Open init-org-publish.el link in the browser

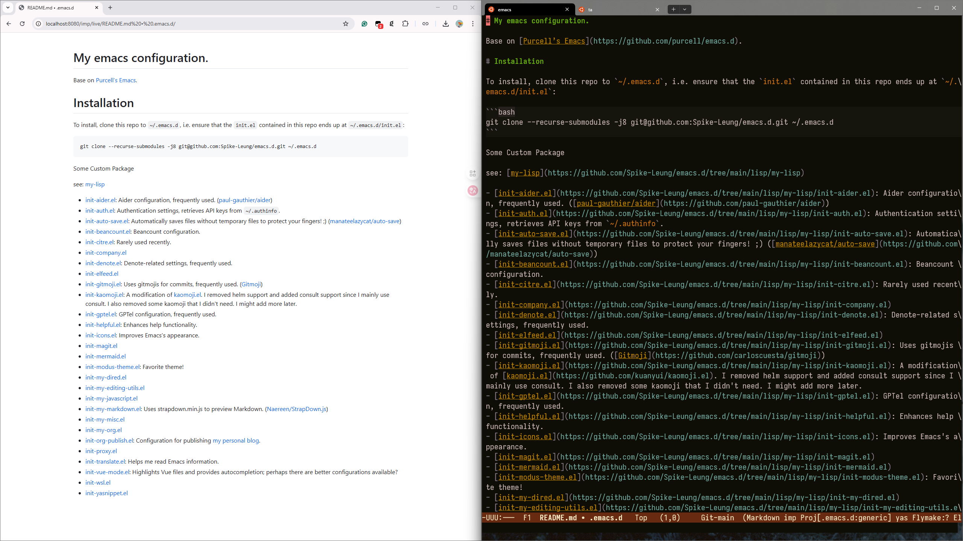coord(109,441)
